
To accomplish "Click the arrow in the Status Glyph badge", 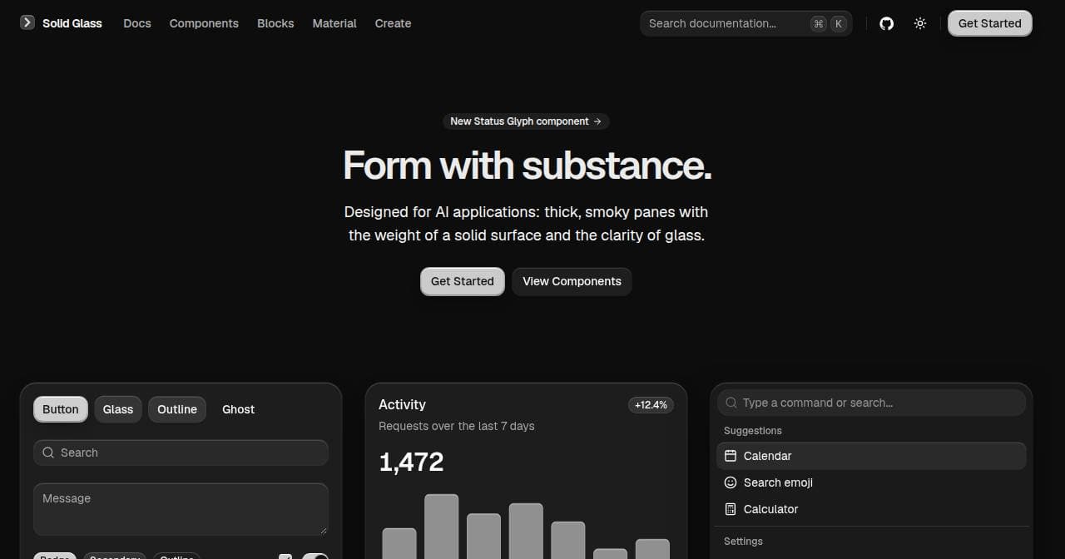I will pyautogui.click(x=597, y=121).
